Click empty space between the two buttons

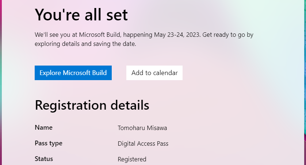pyautogui.click(x=119, y=73)
